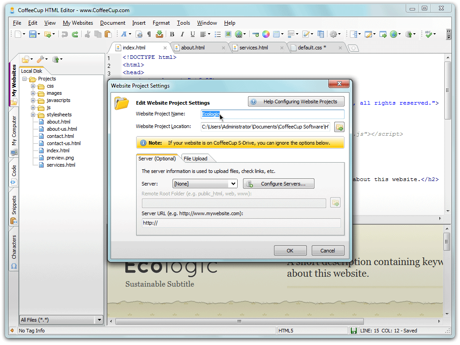This screenshot has width=460, height=345.
Task: Click browse folder icon beside Project Location
Action: 339,127
